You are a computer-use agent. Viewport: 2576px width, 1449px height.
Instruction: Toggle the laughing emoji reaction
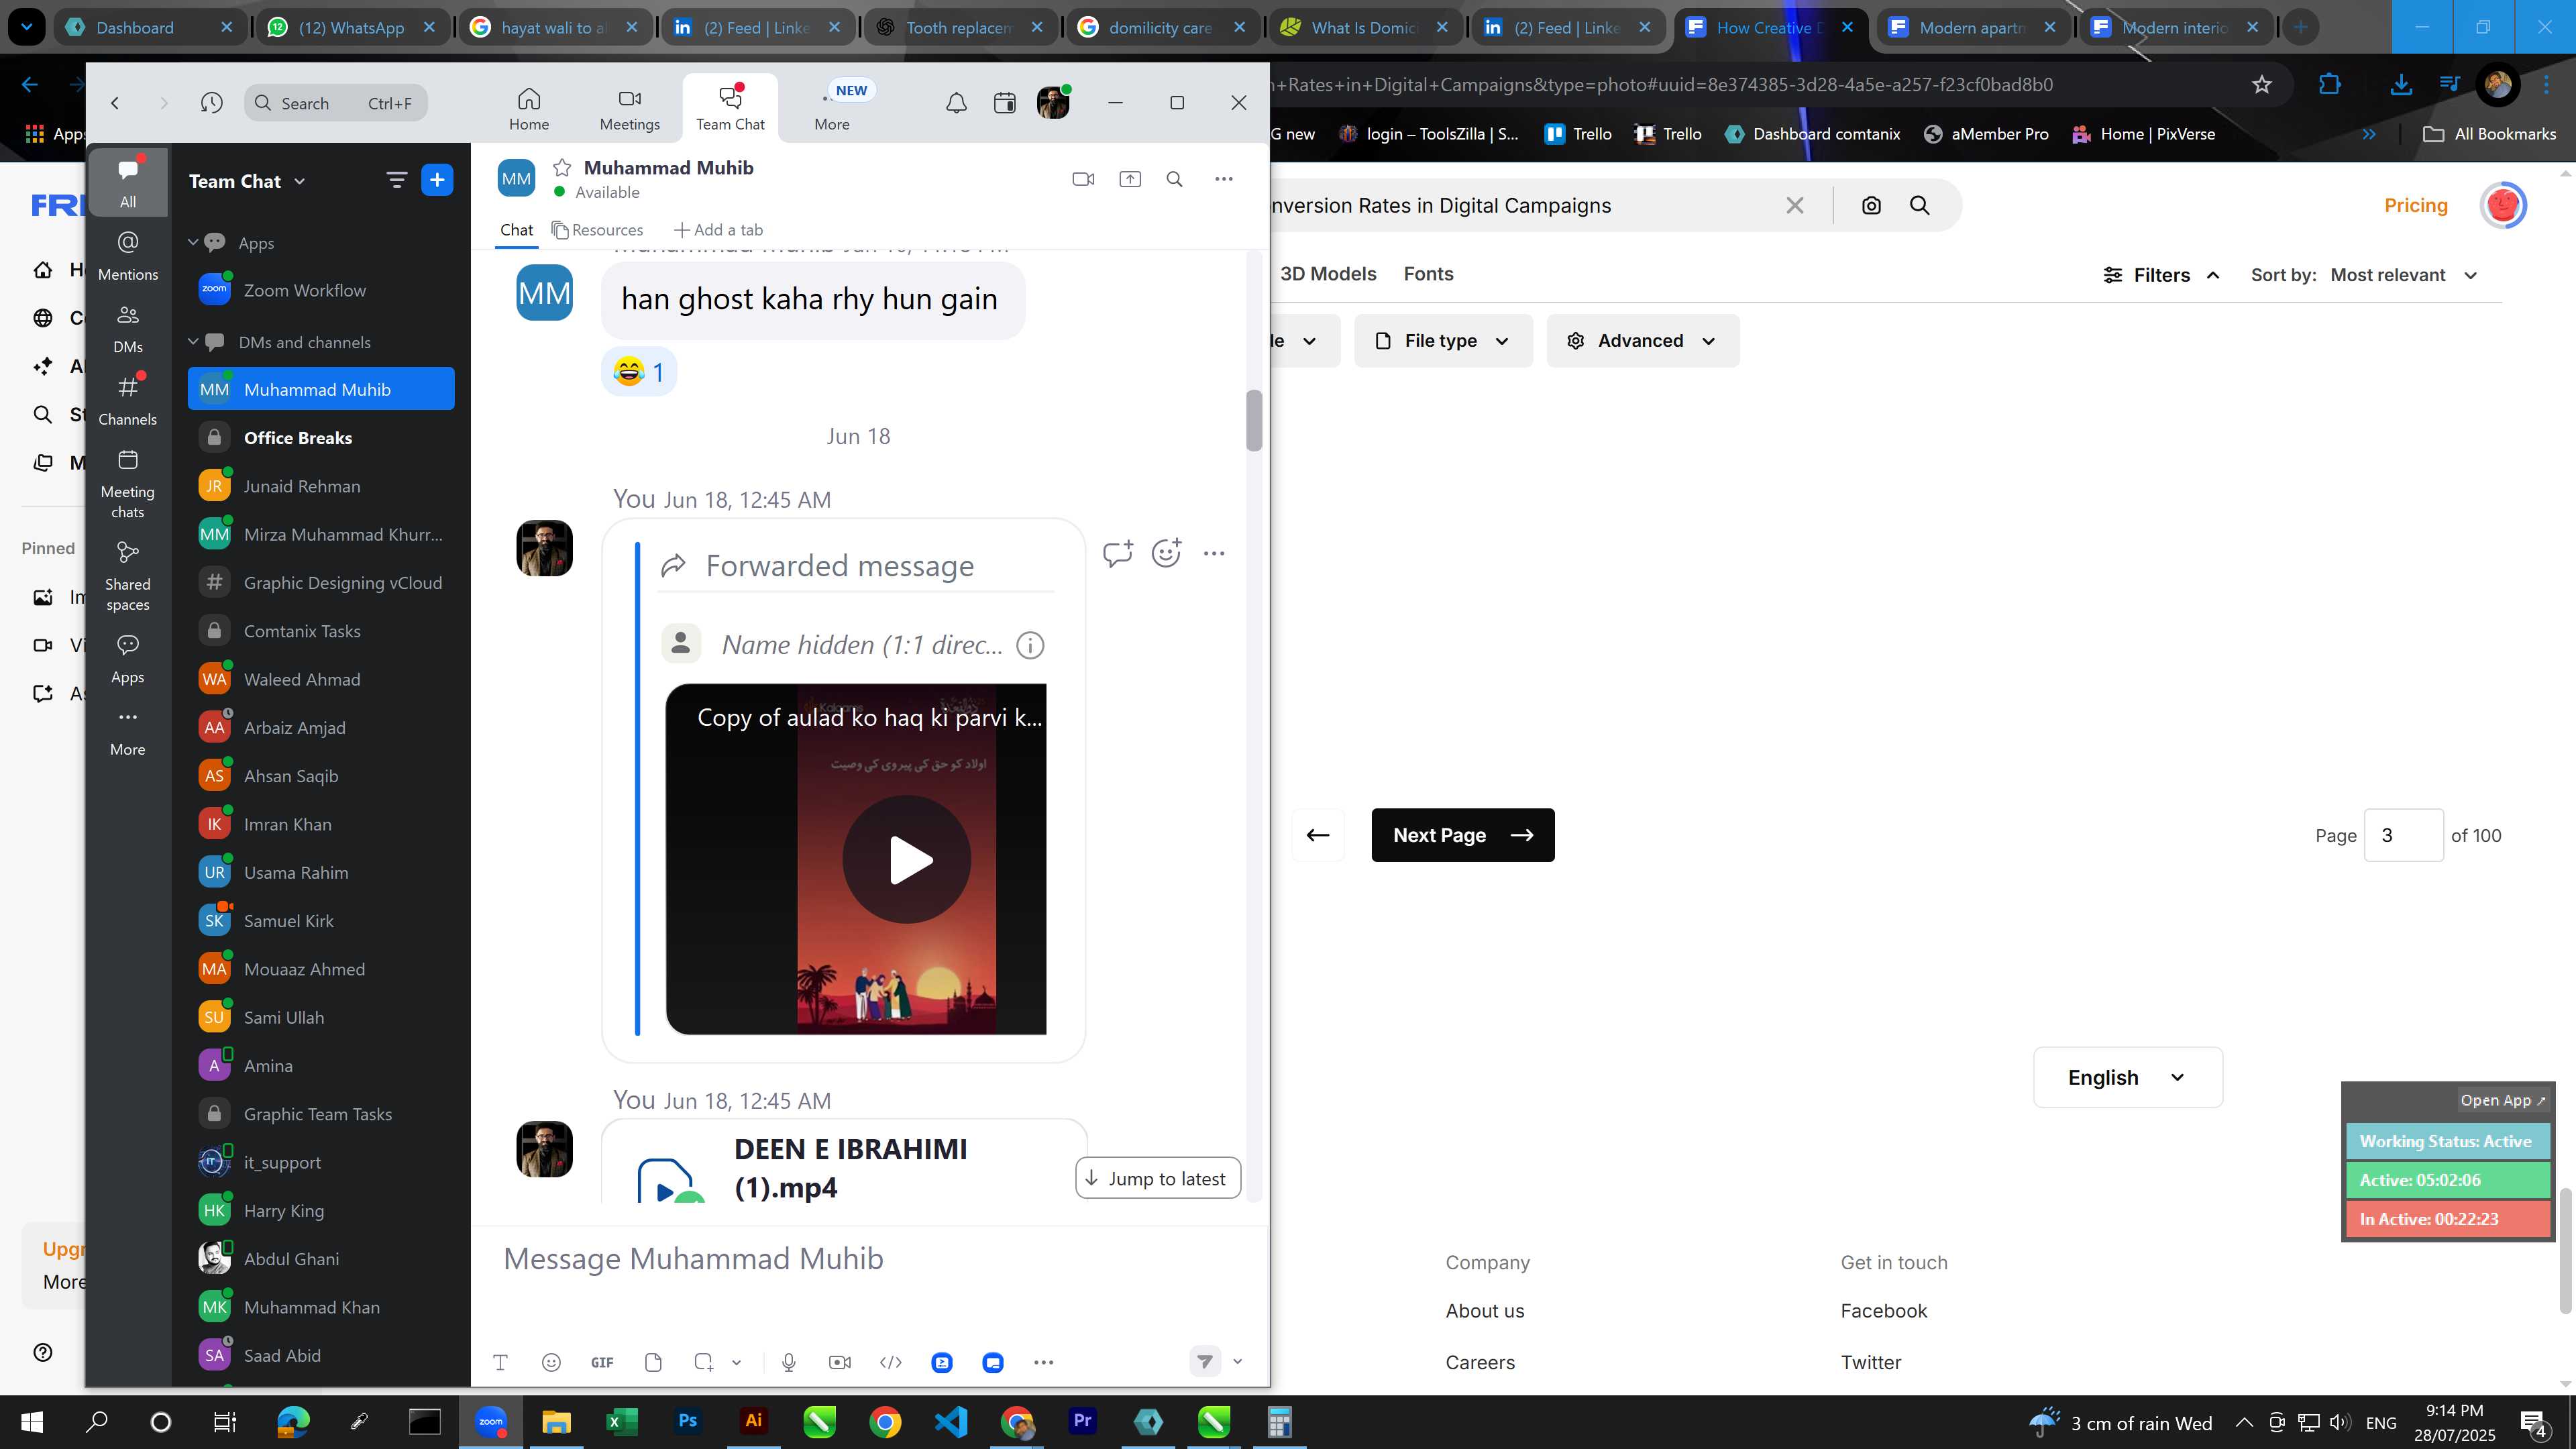tap(639, 372)
